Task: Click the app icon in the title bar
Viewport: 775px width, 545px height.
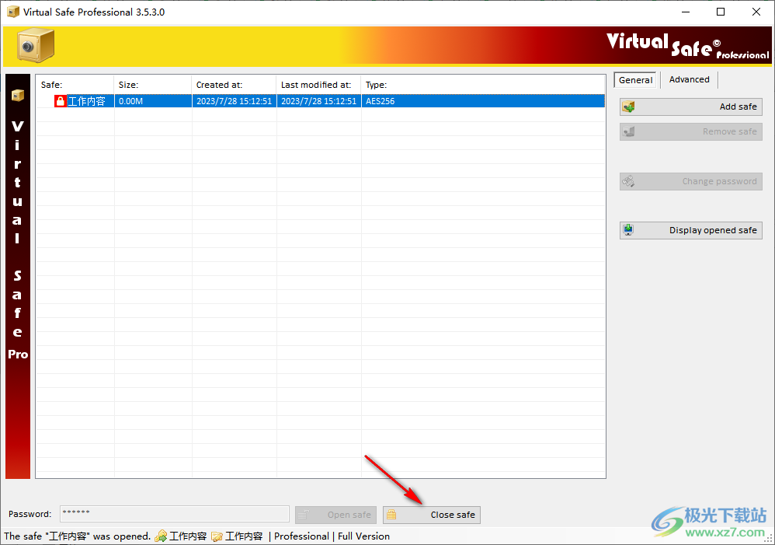Action: (x=13, y=12)
